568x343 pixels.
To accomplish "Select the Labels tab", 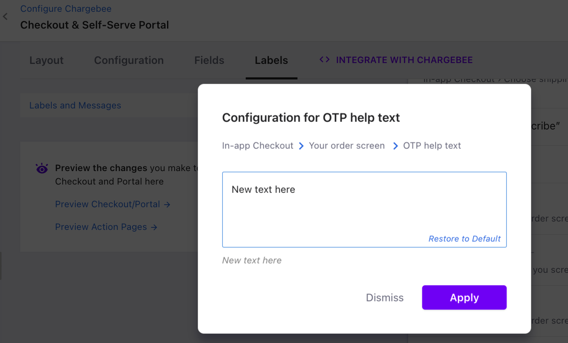I will 271,60.
